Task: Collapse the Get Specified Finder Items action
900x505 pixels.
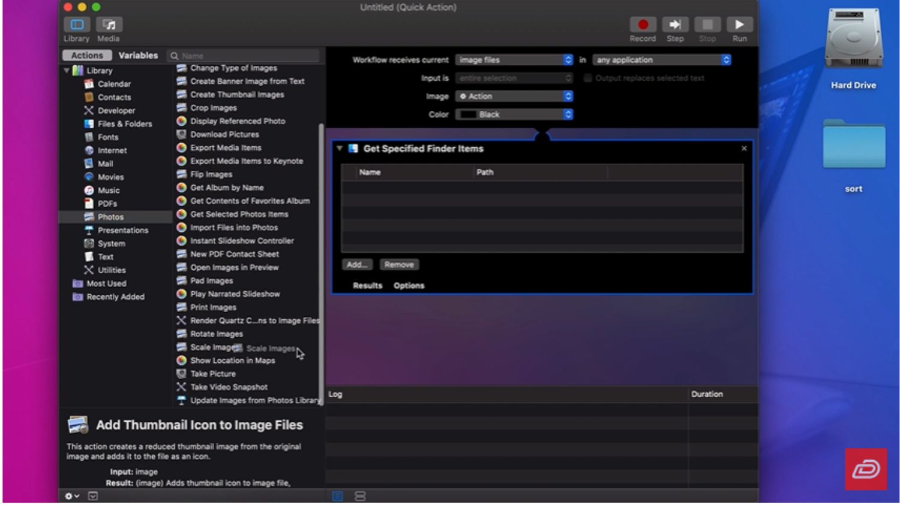Action: pos(340,149)
